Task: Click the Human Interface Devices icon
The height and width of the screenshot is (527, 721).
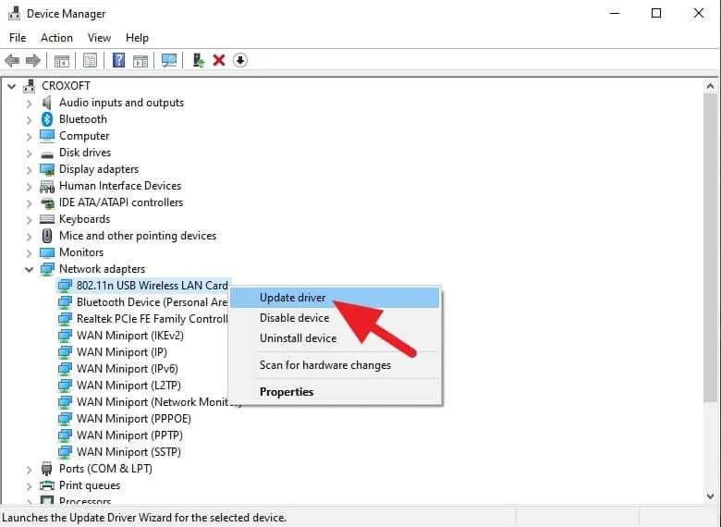Action: 47,186
